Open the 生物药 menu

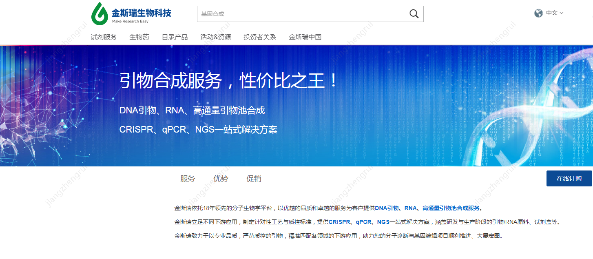139,37
